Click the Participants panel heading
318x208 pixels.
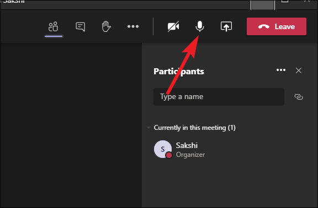179,72
